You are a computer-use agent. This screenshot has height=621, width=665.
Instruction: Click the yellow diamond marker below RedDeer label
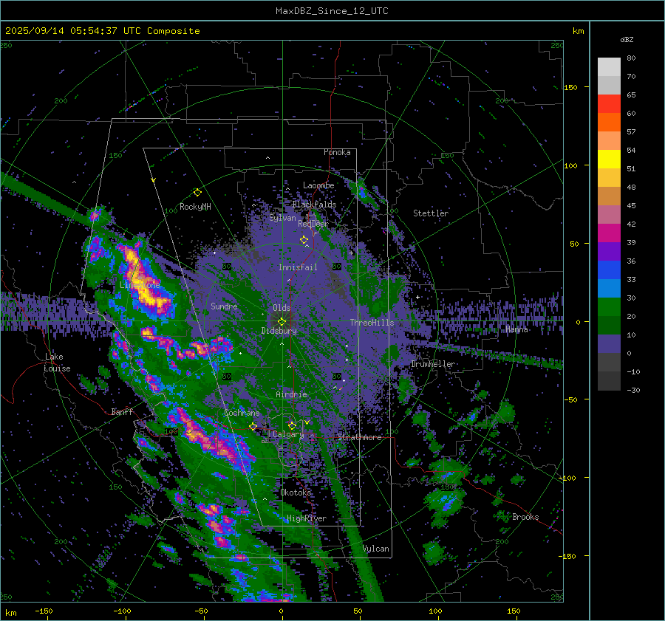click(304, 240)
